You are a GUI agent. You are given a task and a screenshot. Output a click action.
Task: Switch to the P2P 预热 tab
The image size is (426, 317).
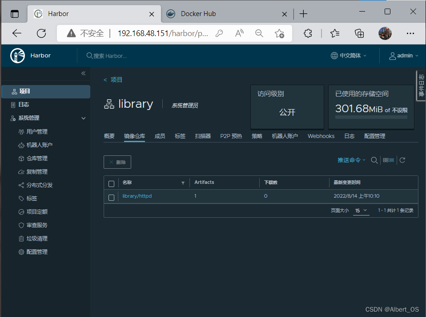pos(231,136)
